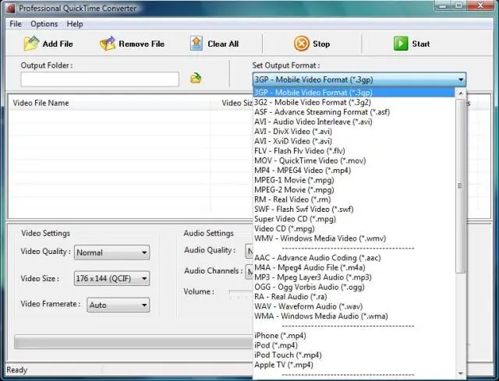Select Apple TV (*.mp4) format
This screenshot has height=381, width=499.
(354, 365)
